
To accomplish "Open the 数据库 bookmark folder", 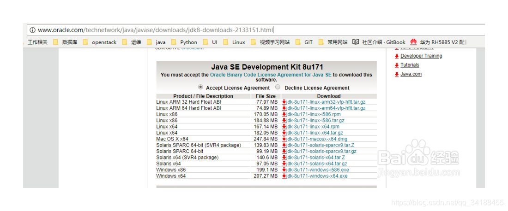I will (x=65, y=42).
